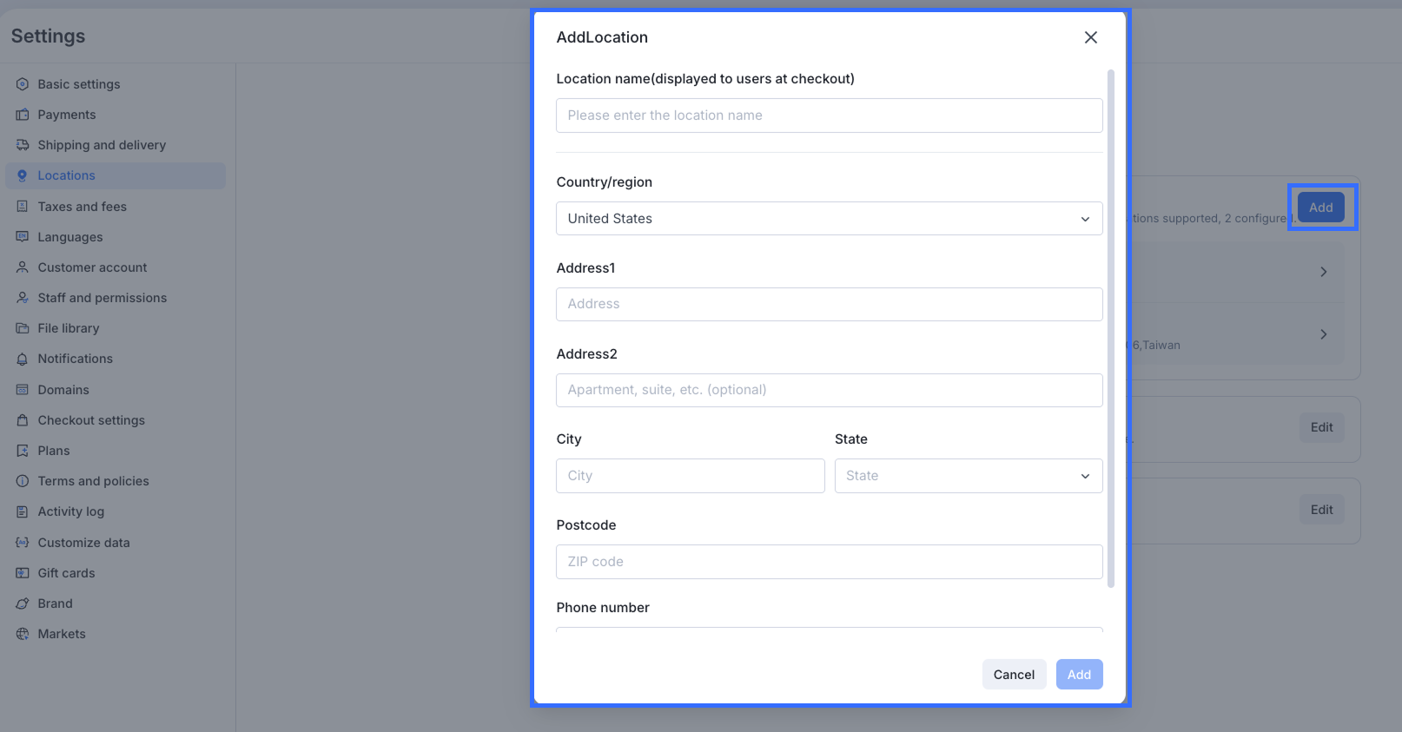Expand the Taiwan location row chevron
Screen dimensions: 1402x732
pos(1323,334)
